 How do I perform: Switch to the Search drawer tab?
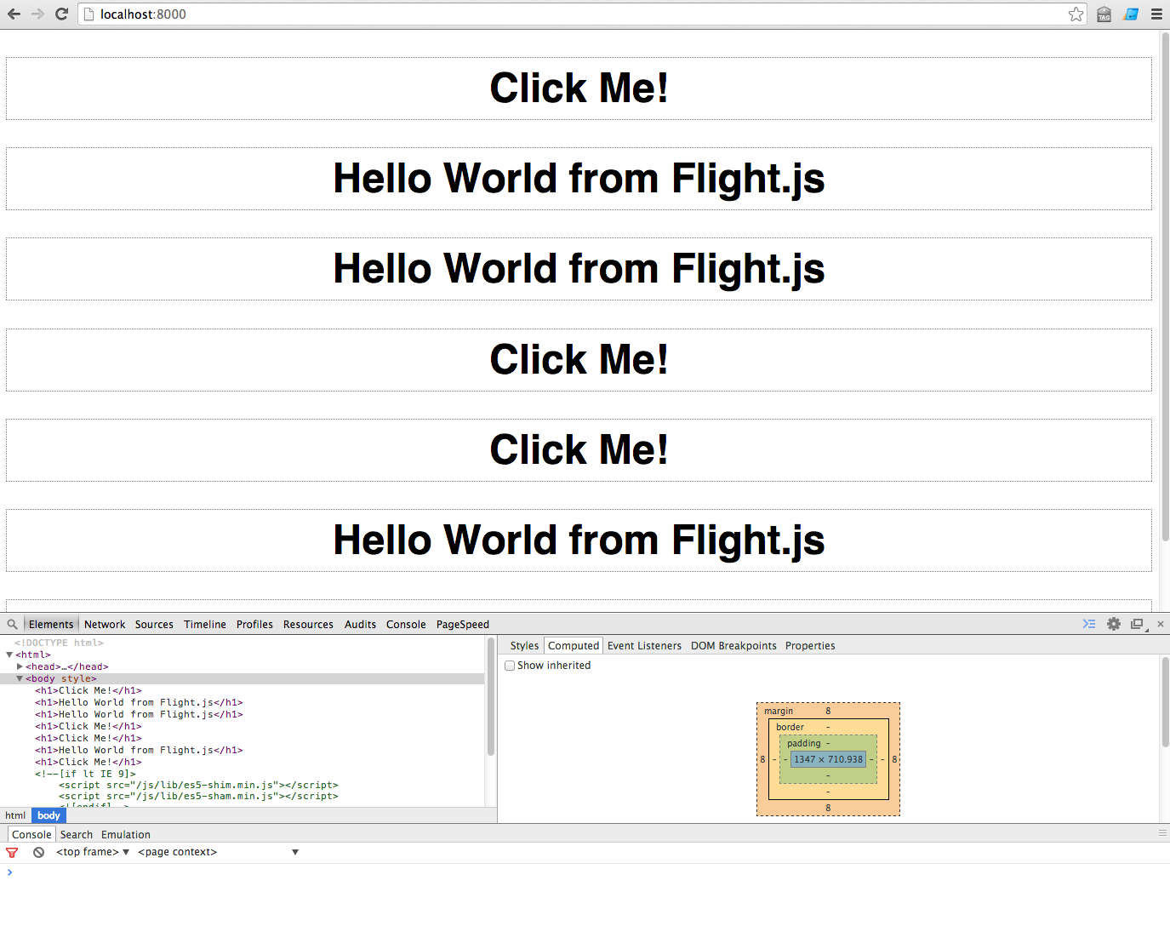77,835
